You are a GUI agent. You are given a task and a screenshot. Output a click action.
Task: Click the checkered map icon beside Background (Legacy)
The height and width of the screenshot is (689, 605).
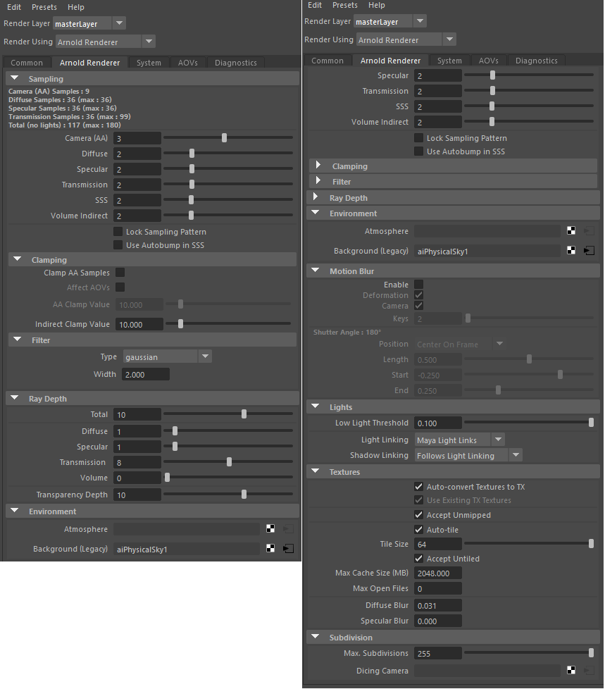tap(270, 548)
